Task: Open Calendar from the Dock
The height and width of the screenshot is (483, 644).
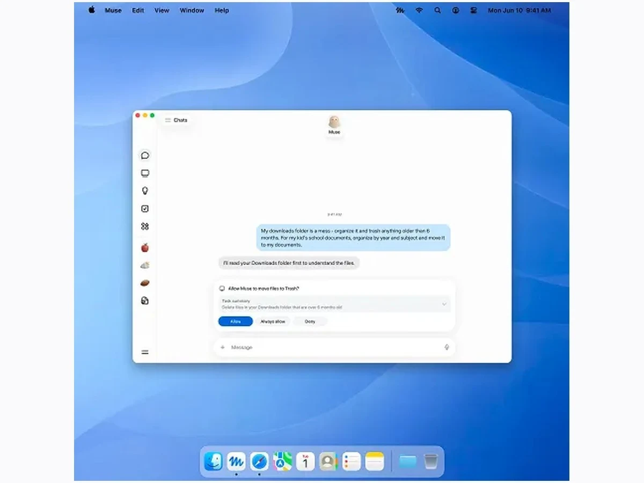Action: (305, 461)
